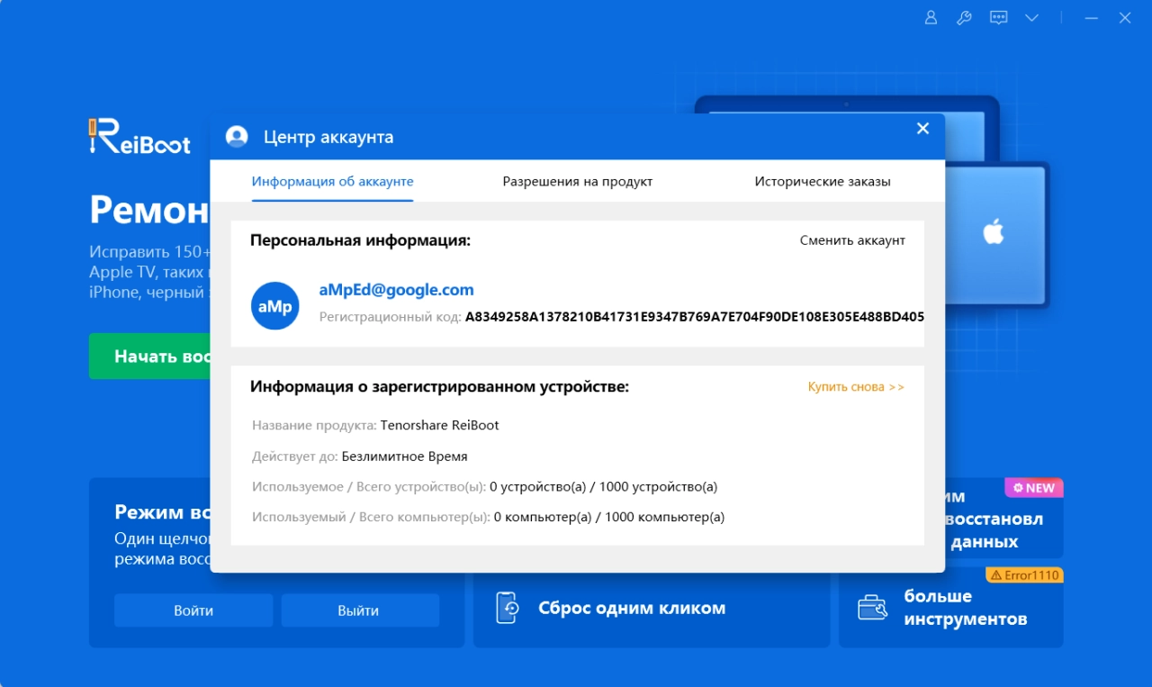The image size is (1152, 687).
Task: Click the Войти recovery mode button
Action: click(193, 610)
